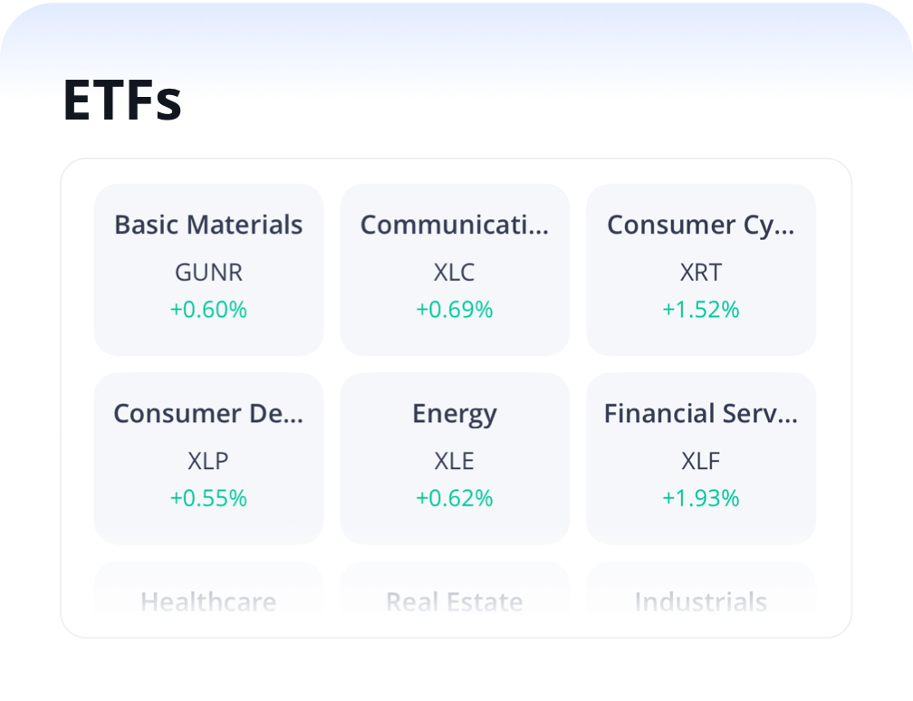913x701 pixels.
Task: Select the XLE ticker symbol
Action: click(x=455, y=461)
